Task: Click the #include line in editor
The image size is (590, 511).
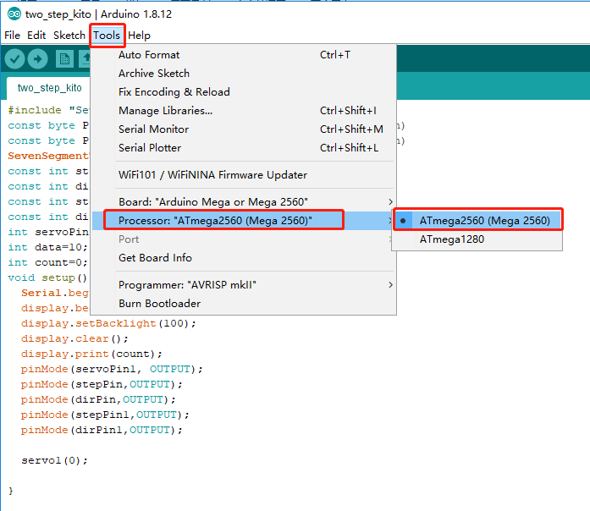Action: 48,110
